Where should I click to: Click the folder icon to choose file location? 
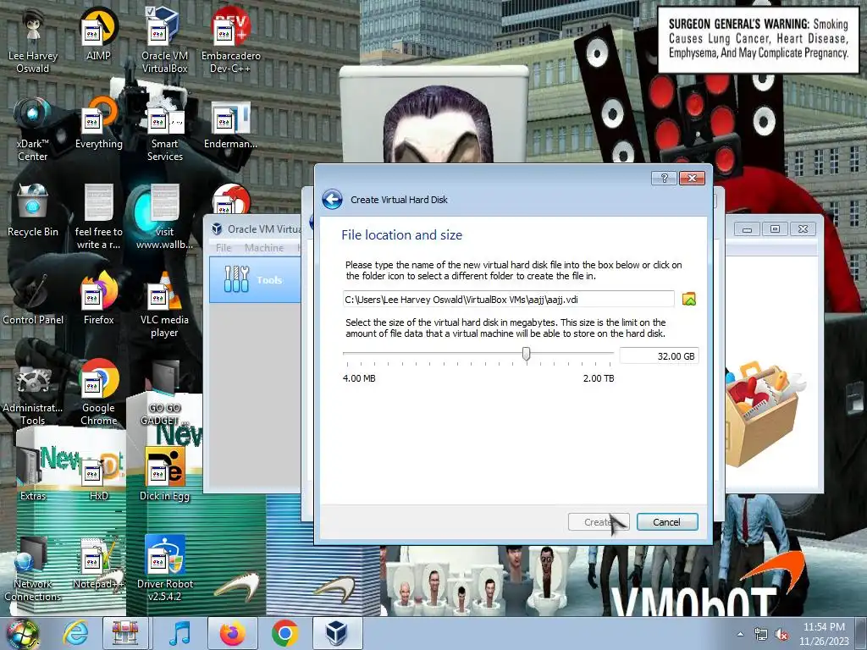(689, 299)
